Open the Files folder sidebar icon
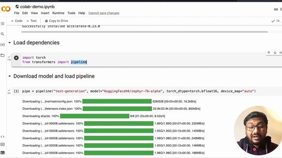 3,55
